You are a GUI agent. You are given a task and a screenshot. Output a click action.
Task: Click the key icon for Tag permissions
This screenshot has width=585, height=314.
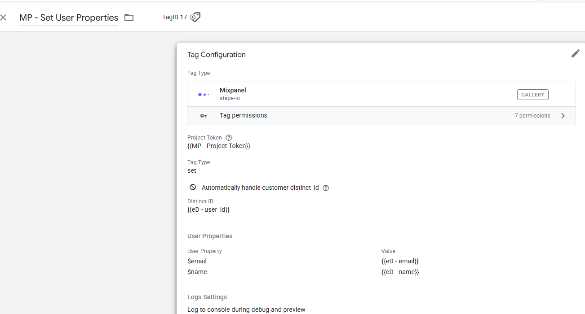pos(204,116)
